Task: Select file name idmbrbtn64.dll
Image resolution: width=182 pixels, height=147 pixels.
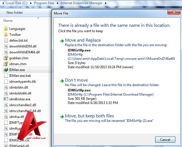Action: [20, 93]
